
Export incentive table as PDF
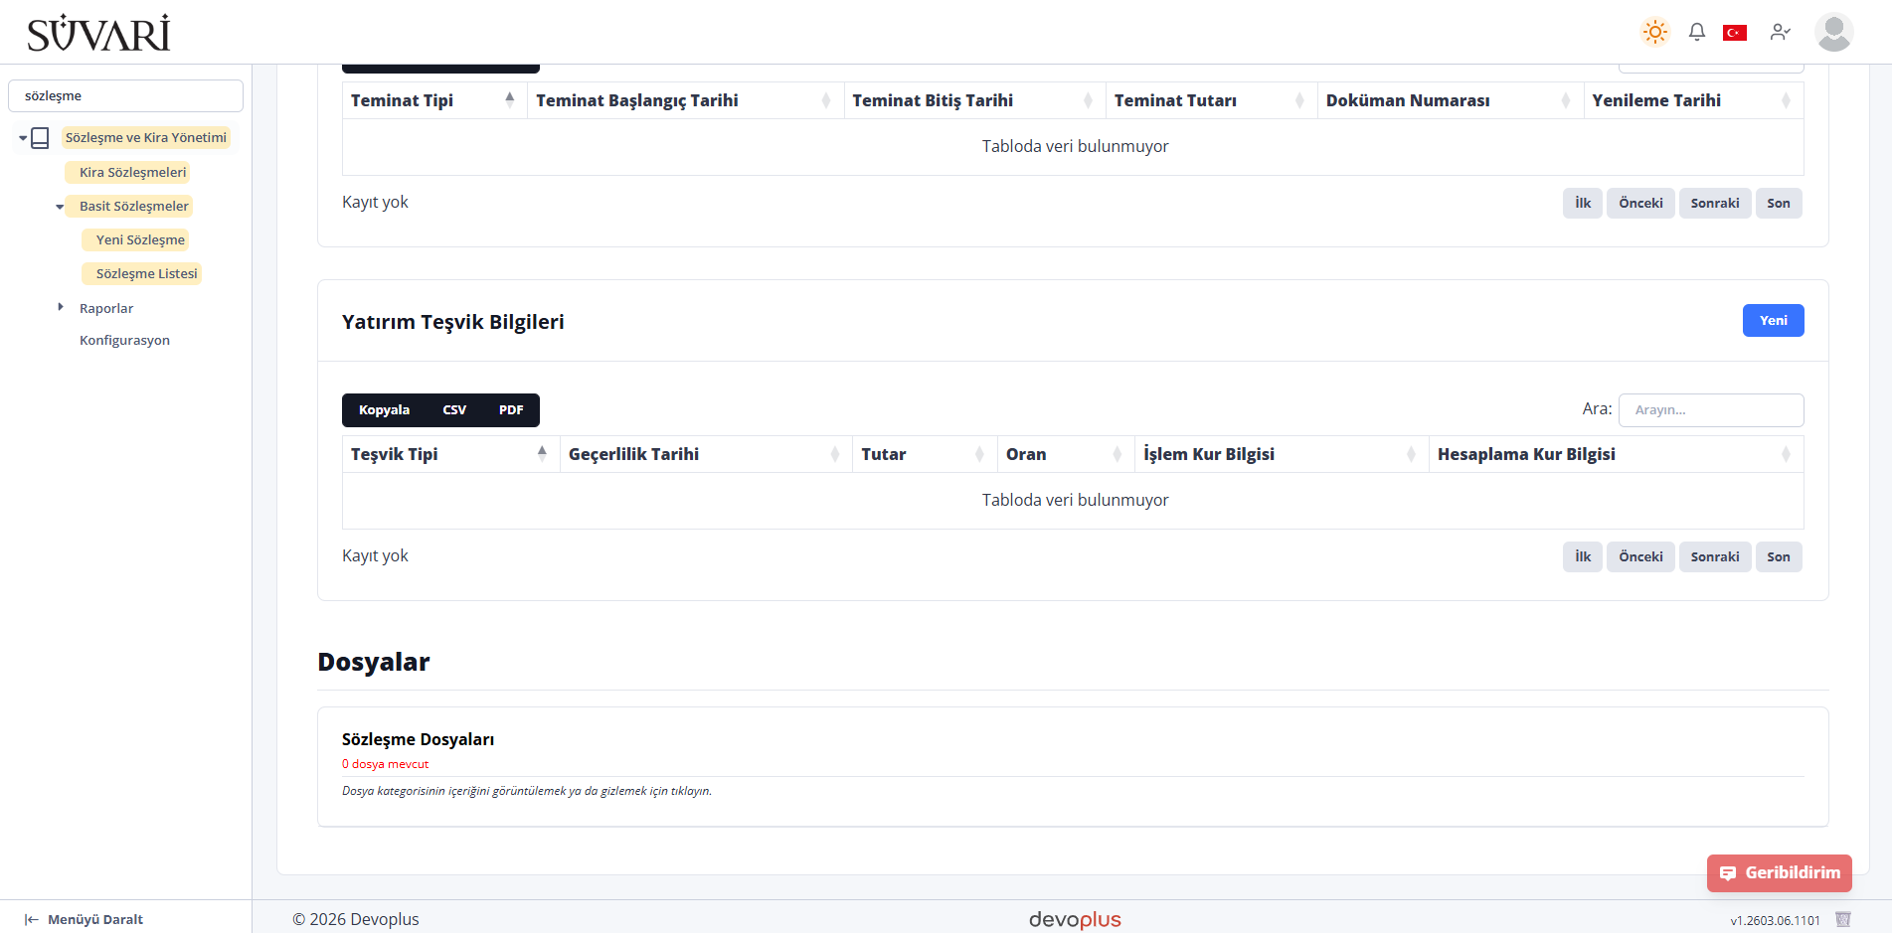pos(511,410)
